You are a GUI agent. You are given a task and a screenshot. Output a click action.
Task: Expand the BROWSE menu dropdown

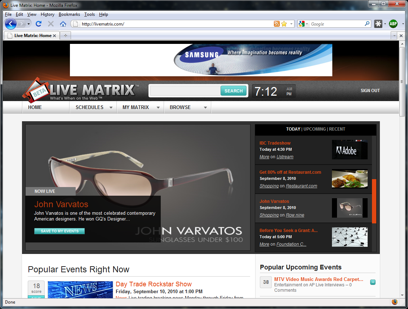click(x=205, y=108)
